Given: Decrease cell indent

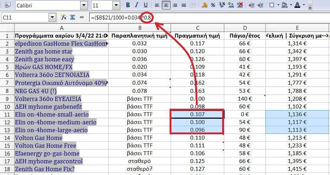Looking at the screenshot, I should click(252, 5).
